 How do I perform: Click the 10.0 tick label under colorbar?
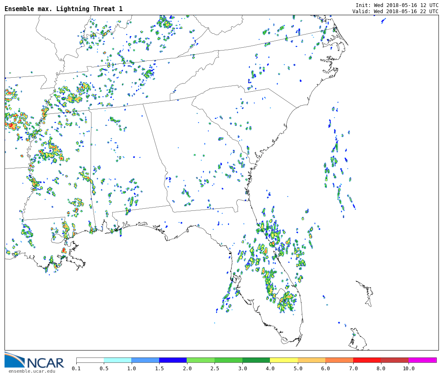coord(409,369)
